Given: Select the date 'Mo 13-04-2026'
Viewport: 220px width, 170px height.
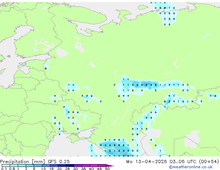Looking at the screenshot, I should [x=146, y=162].
